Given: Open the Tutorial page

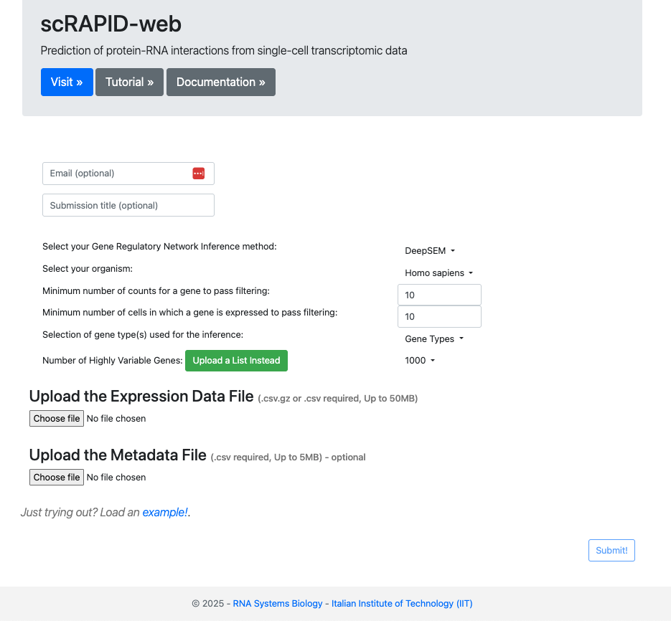Looking at the screenshot, I should 129,82.
